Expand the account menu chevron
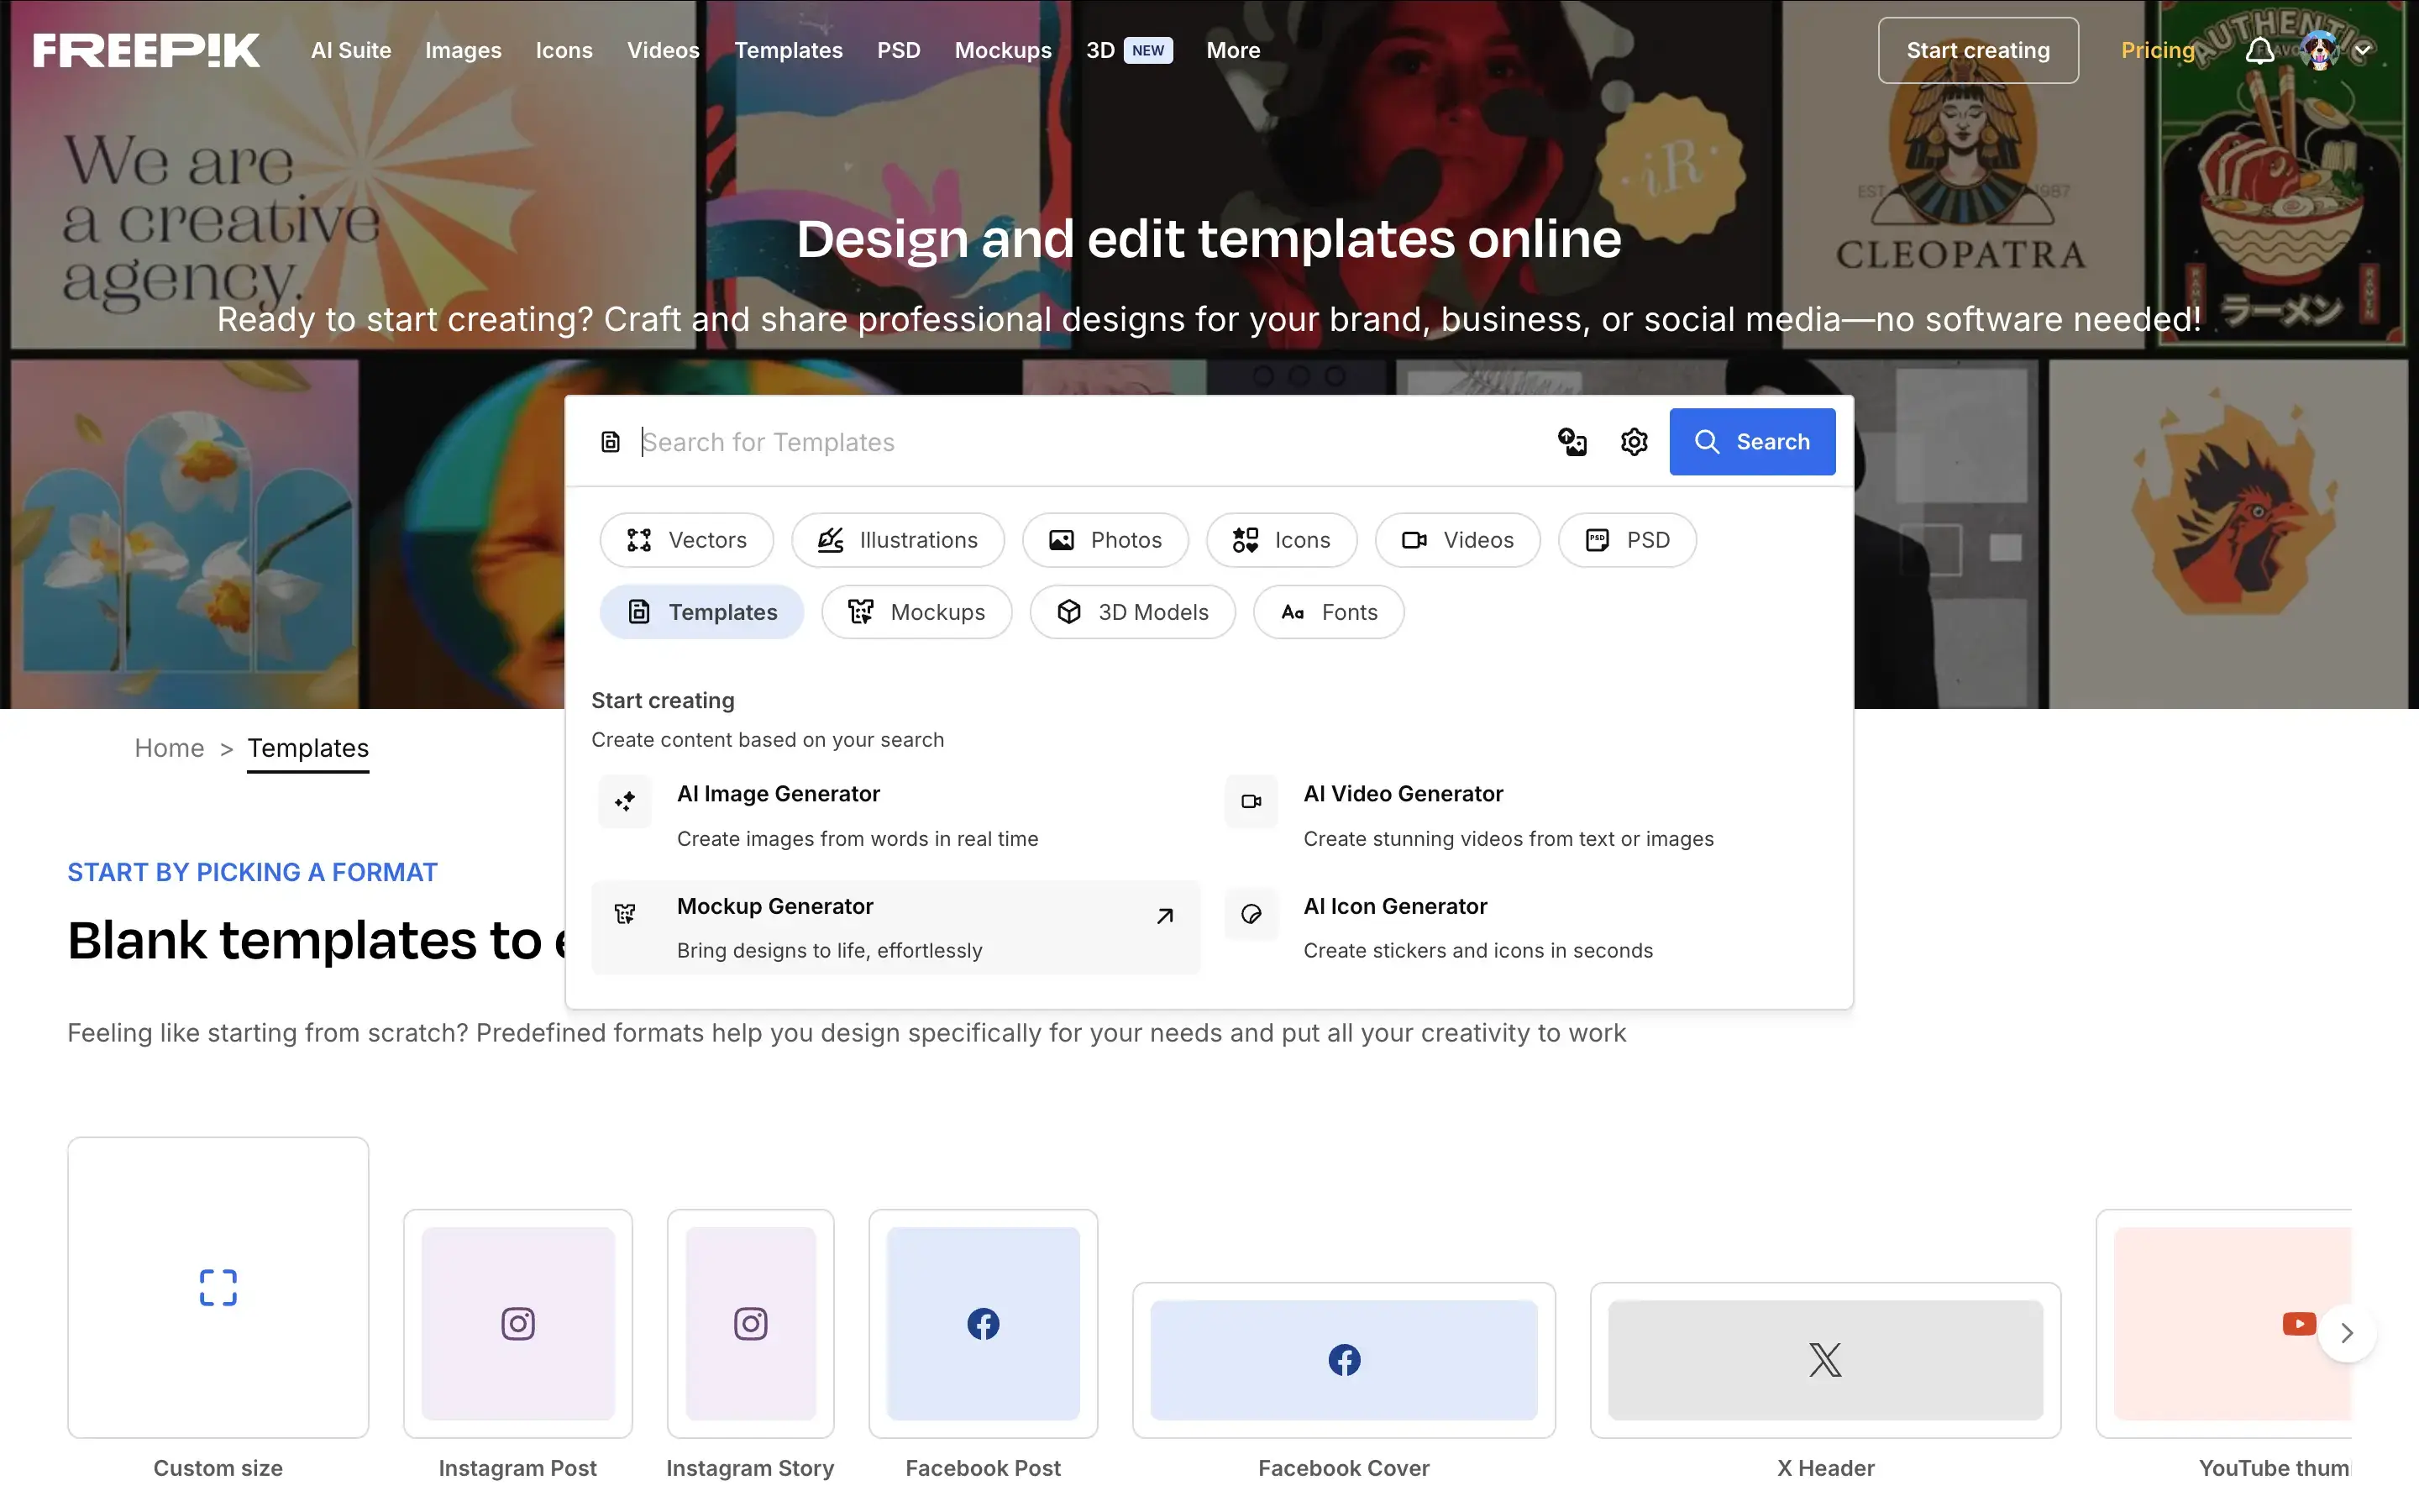Viewport: 2419px width, 1512px height. (2363, 50)
